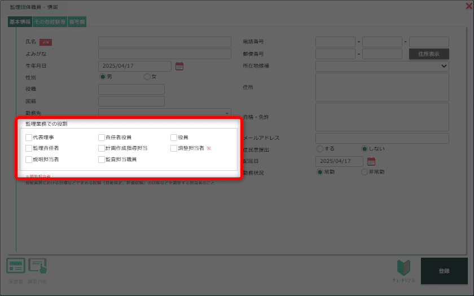Switch to the その他経験等 tab
Image resolution: width=474 pixels, height=296 pixels.
(x=50, y=22)
